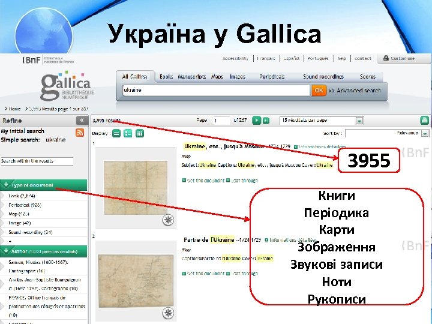Click the main search field containing ukraine
The image size is (432, 324).
click(x=216, y=91)
